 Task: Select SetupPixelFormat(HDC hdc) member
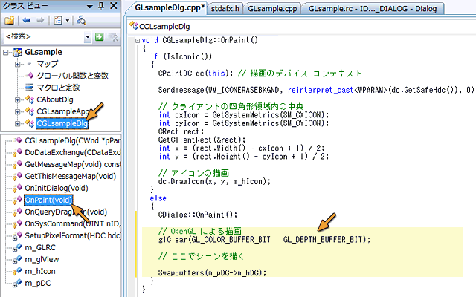73,235
